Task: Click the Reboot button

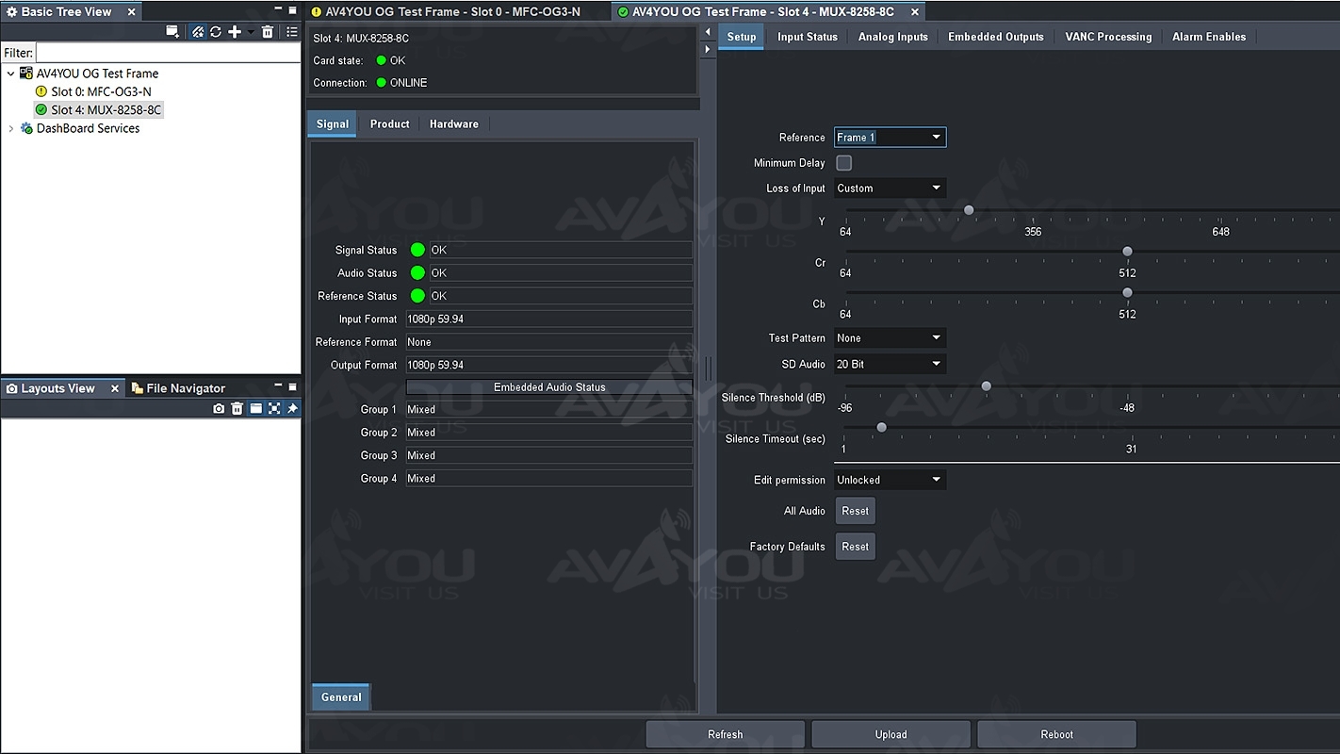Action: pyautogui.click(x=1056, y=734)
